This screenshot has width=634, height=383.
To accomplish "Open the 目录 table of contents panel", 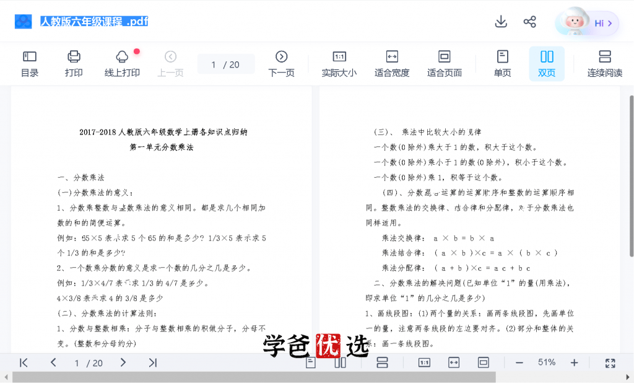I will click(x=30, y=64).
